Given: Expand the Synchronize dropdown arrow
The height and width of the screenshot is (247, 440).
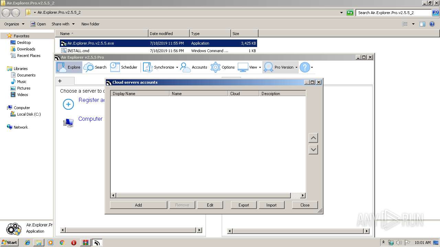Looking at the screenshot, I should pyautogui.click(x=177, y=67).
